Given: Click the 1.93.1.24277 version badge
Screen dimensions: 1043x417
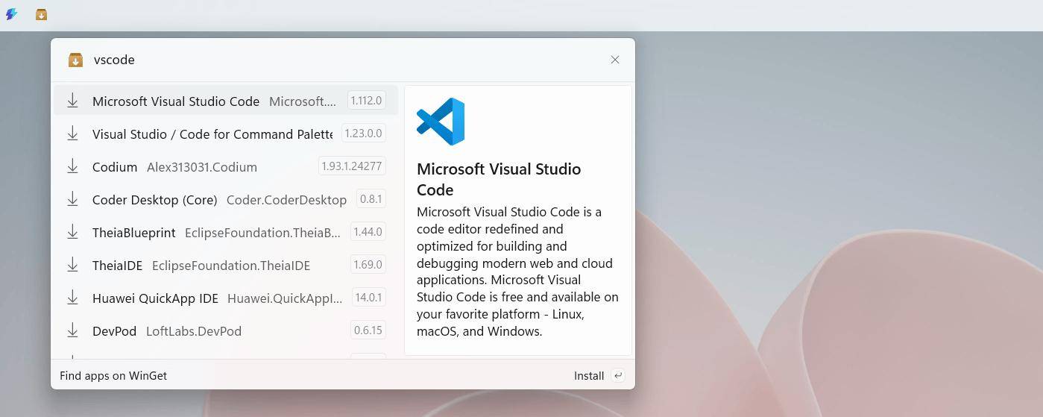Looking at the screenshot, I should [x=352, y=166].
